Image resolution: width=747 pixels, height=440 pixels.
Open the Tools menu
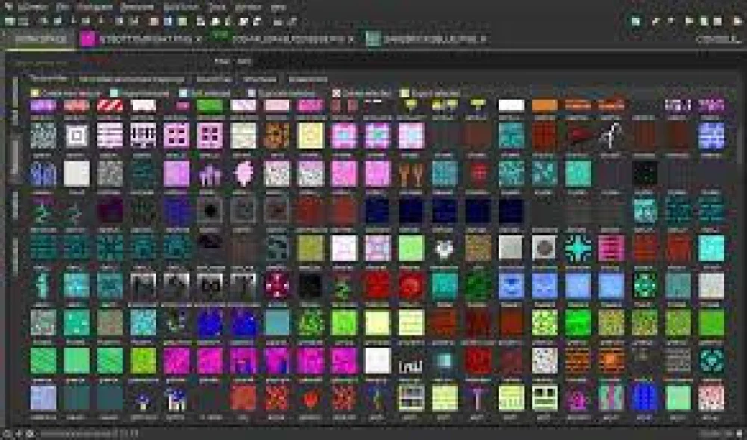(217, 7)
